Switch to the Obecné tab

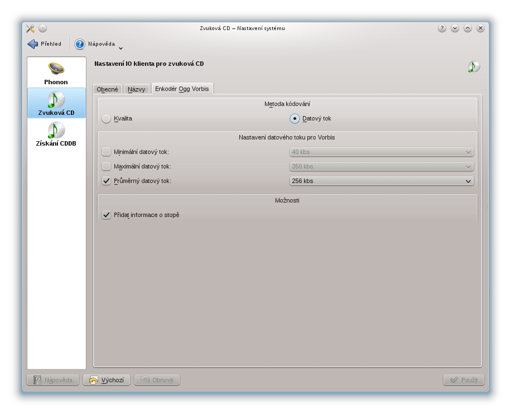[107, 89]
